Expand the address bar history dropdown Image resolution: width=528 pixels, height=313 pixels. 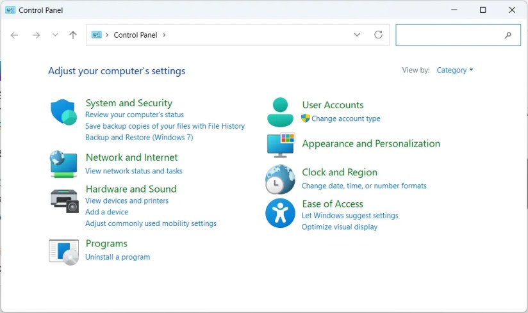(x=358, y=35)
